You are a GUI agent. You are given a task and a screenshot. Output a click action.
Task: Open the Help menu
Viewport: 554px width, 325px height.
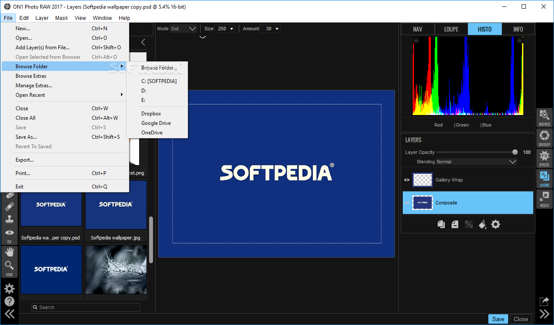pyautogui.click(x=124, y=18)
